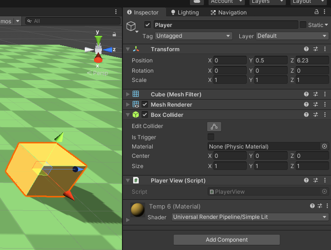Switch to the Lighting tab
Screen dimensions: 331x250
[184, 13]
